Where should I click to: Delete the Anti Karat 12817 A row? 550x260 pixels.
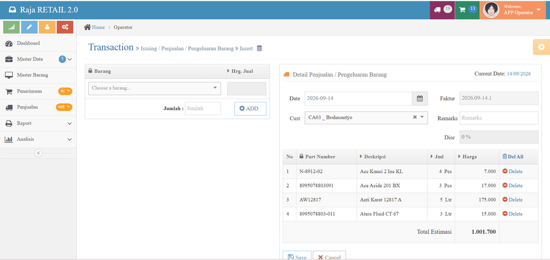[512, 199]
